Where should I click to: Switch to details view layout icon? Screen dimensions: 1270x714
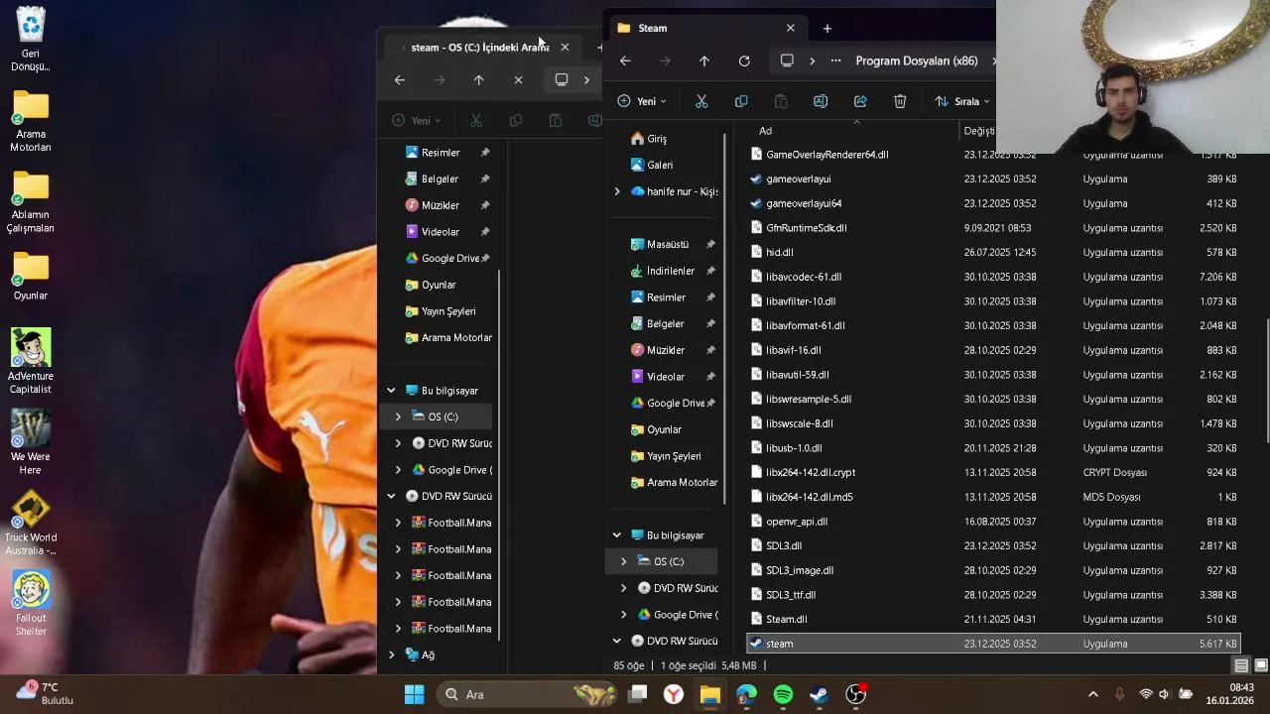pyautogui.click(x=1241, y=665)
